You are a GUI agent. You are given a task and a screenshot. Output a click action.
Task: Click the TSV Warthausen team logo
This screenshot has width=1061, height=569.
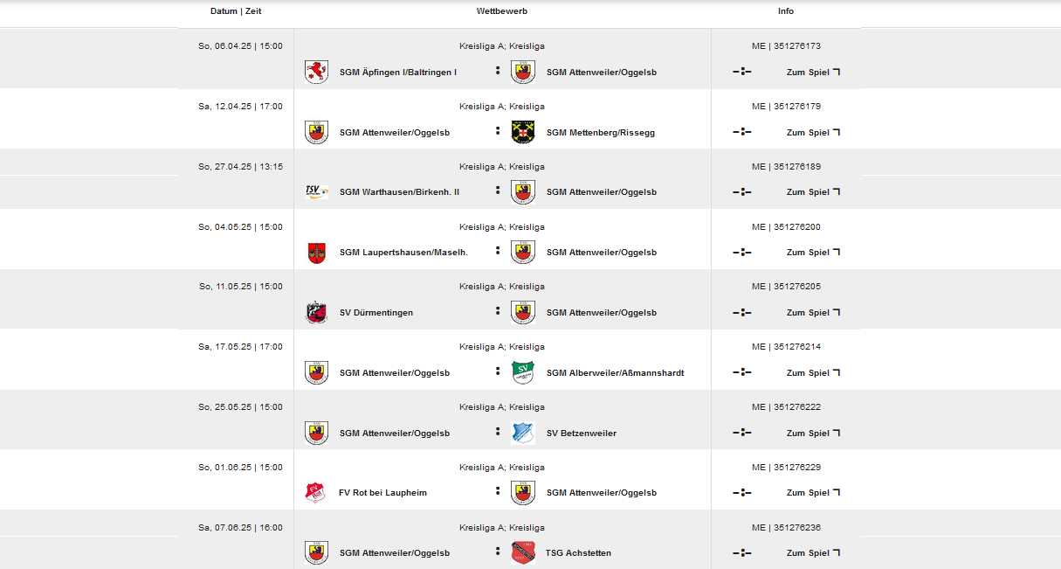pos(316,191)
